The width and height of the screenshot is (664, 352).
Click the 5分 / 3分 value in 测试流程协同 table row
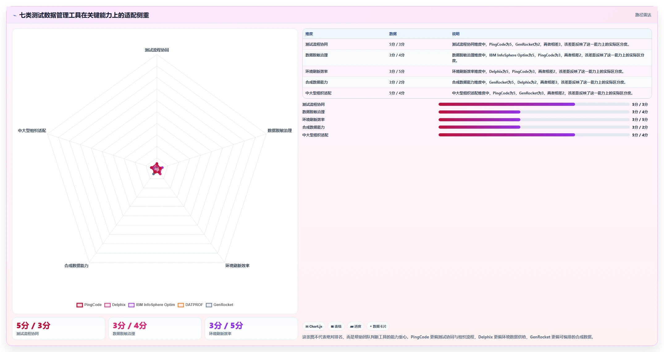[397, 44]
